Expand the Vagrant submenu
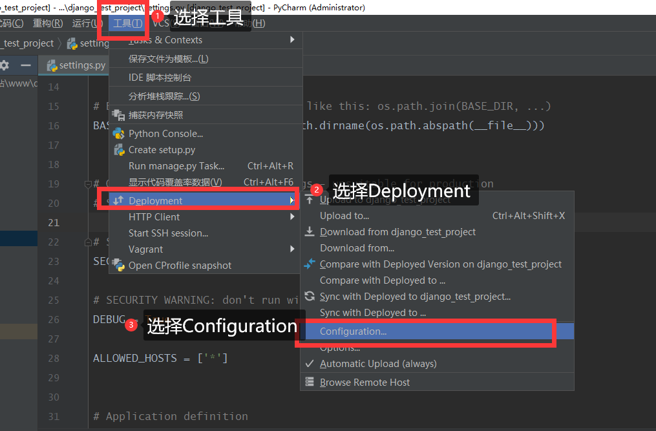Screen dimensions: 656x431 (x=292, y=249)
